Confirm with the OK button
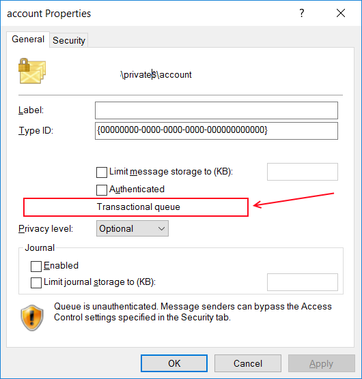The image size is (362, 379). click(174, 363)
